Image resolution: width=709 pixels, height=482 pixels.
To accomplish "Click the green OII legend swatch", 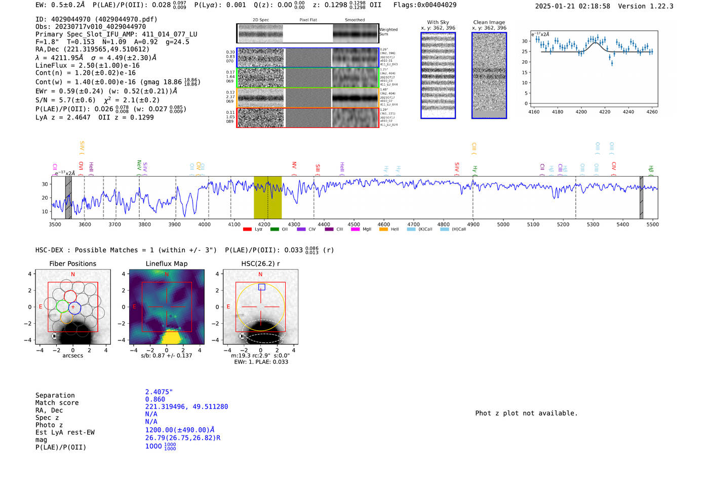I will 274,230.
